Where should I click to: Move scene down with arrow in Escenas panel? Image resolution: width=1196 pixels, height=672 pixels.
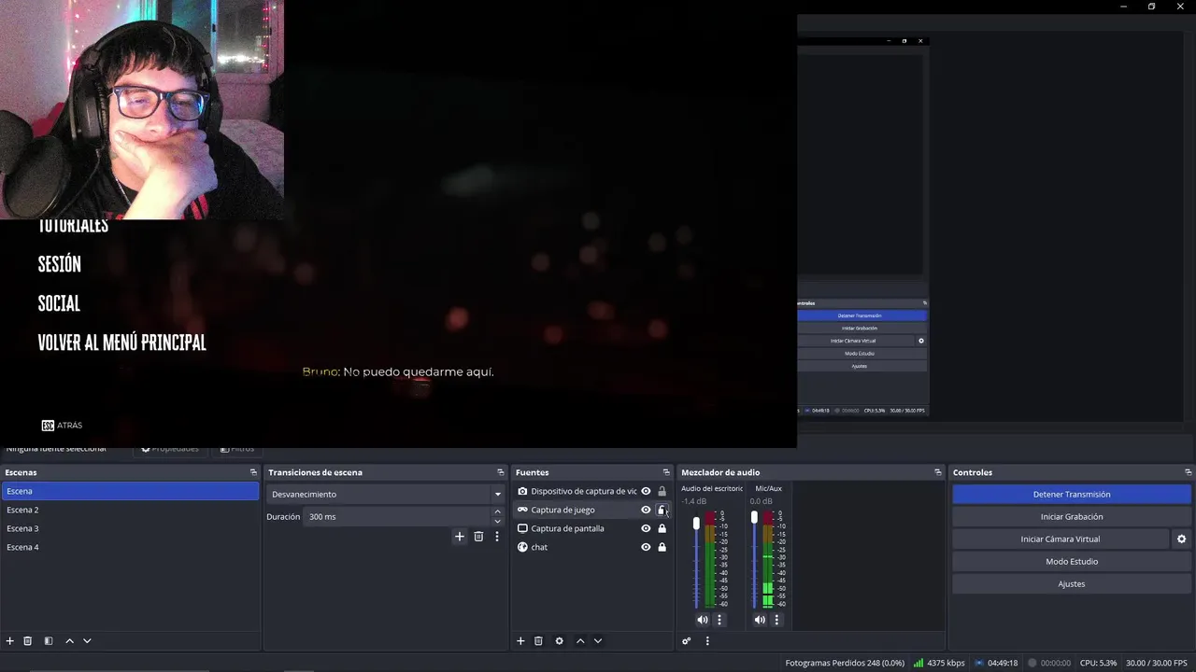[87, 641]
